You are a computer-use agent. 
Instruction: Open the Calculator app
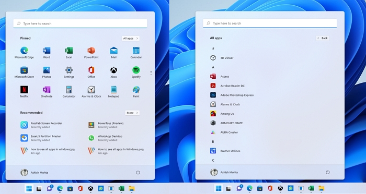pyautogui.click(x=69, y=92)
